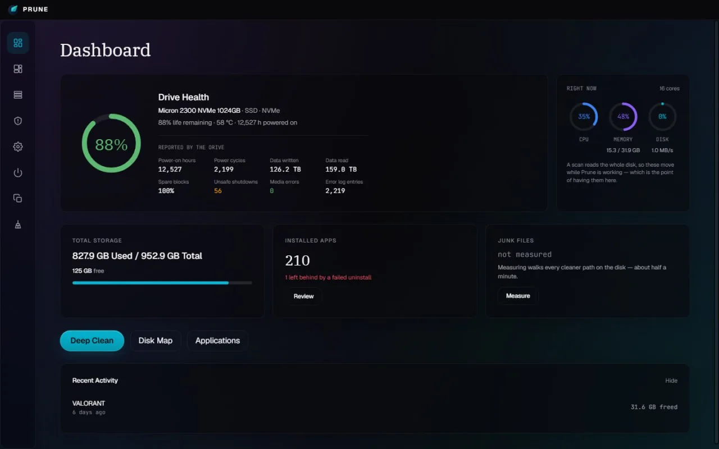Hide the Recent Activity panel
The height and width of the screenshot is (449, 719).
(671, 381)
